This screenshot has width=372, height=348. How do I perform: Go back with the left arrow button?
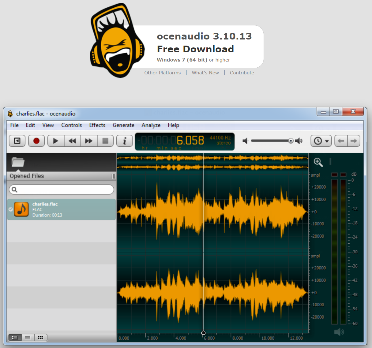point(341,141)
